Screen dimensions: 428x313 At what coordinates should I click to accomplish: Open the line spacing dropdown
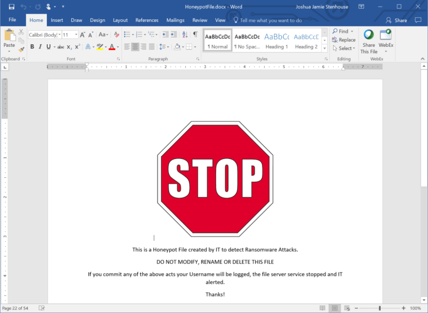click(x=165, y=46)
